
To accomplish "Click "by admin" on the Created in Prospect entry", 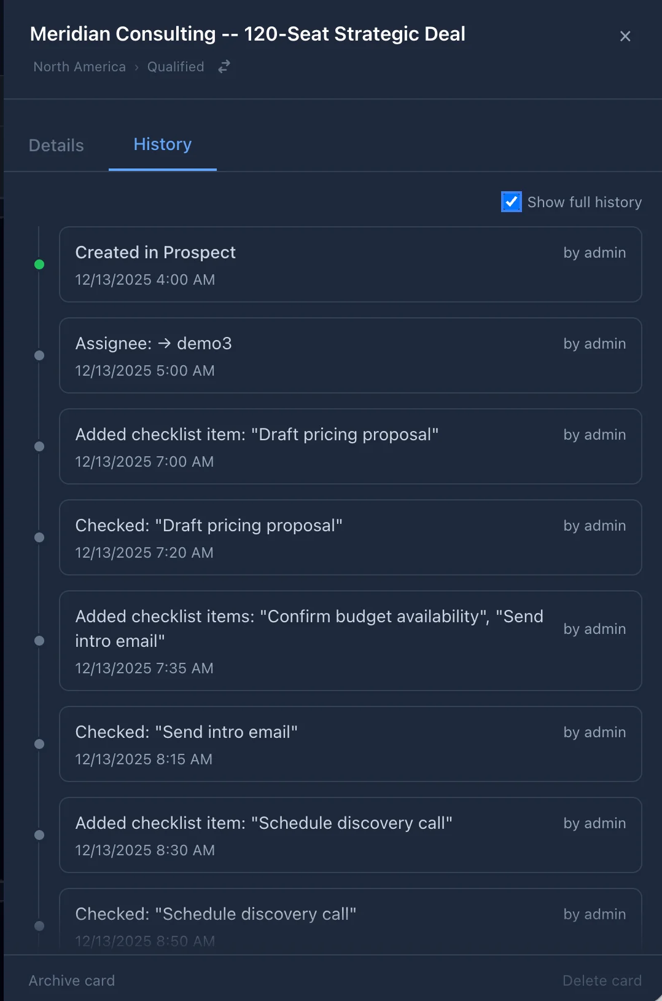I will 594,252.
